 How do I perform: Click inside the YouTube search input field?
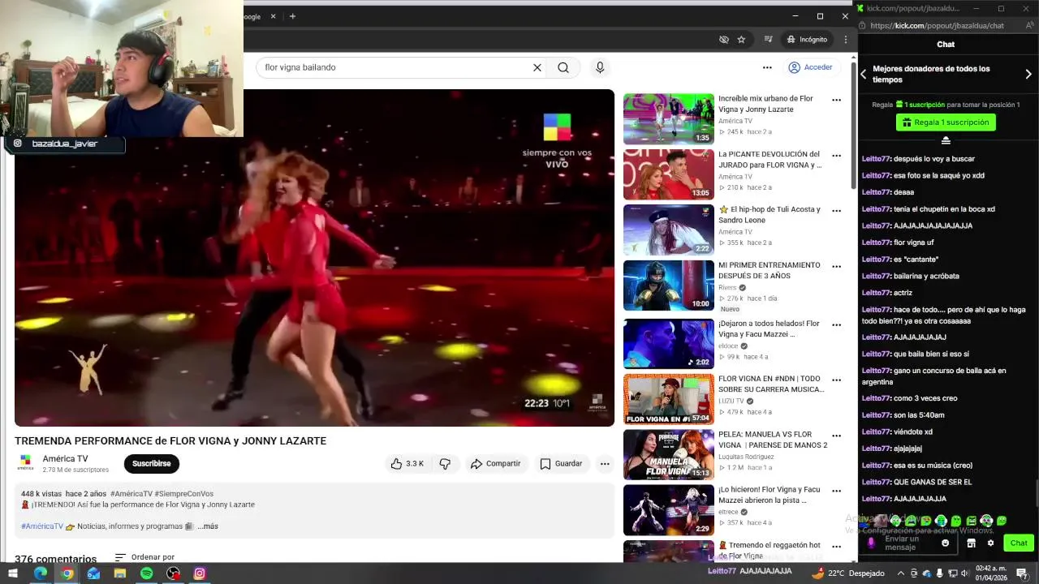[394, 67]
